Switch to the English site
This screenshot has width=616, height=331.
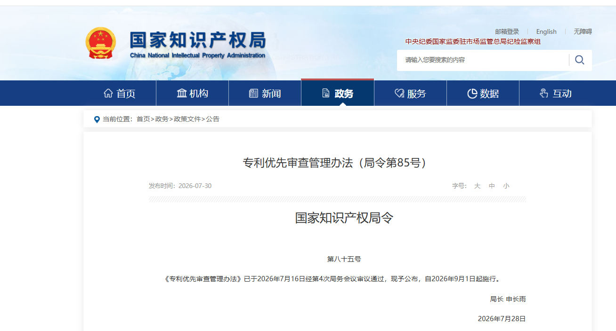[x=546, y=32]
